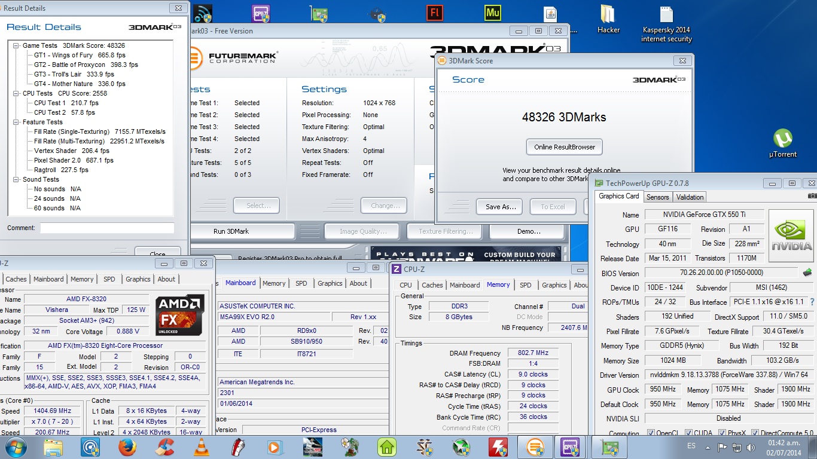Viewport: 817px width, 459px height.
Task: Click the Action Center flag tray icon
Action: (723, 447)
